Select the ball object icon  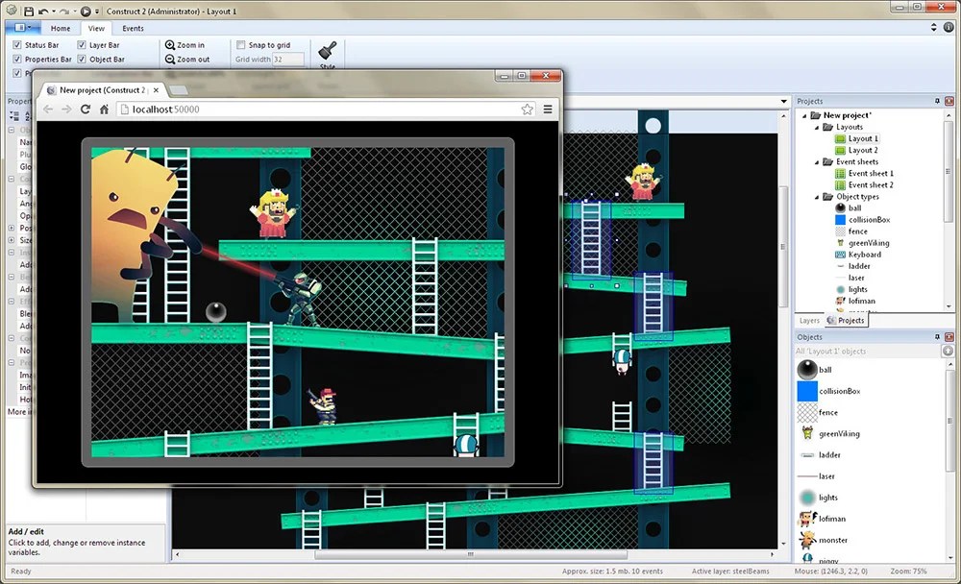tap(807, 369)
